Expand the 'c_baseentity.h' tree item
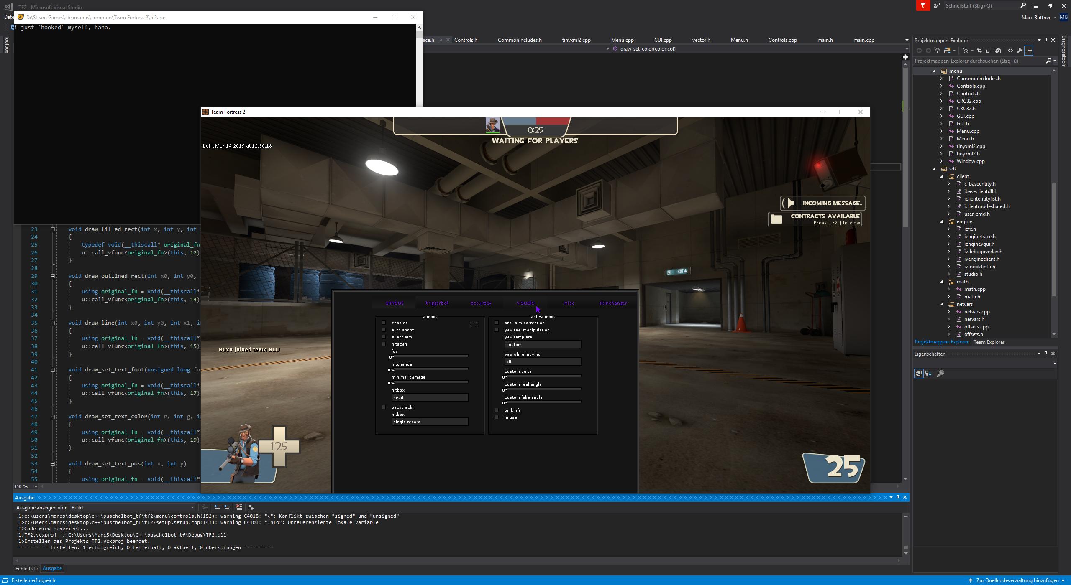Viewport: 1071px width, 585px height. click(949, 183)
